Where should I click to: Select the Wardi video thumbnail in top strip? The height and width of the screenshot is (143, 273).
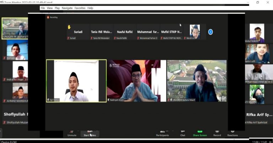(195, 32)
